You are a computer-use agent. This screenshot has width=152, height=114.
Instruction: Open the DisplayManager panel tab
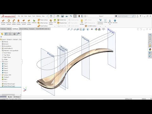pyautogui.click(x=18, y=34)
